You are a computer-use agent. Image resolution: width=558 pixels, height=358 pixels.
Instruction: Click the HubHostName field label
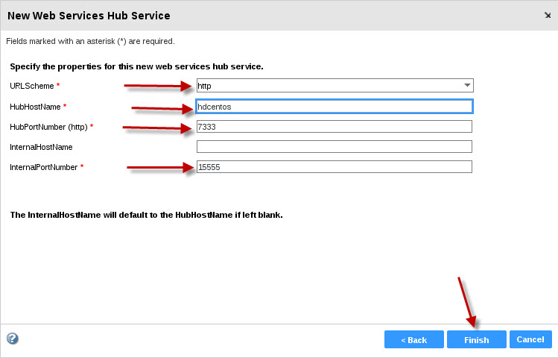[35, 107]
